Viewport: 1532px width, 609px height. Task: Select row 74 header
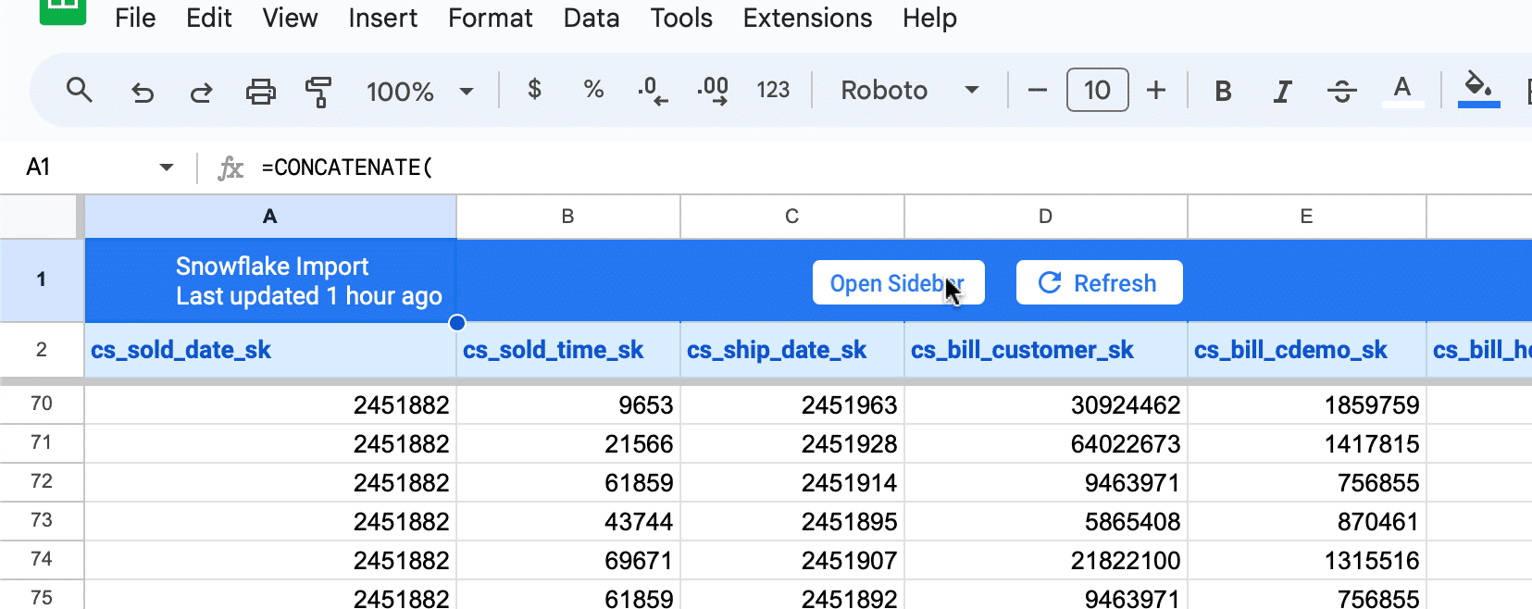(42, 559)
